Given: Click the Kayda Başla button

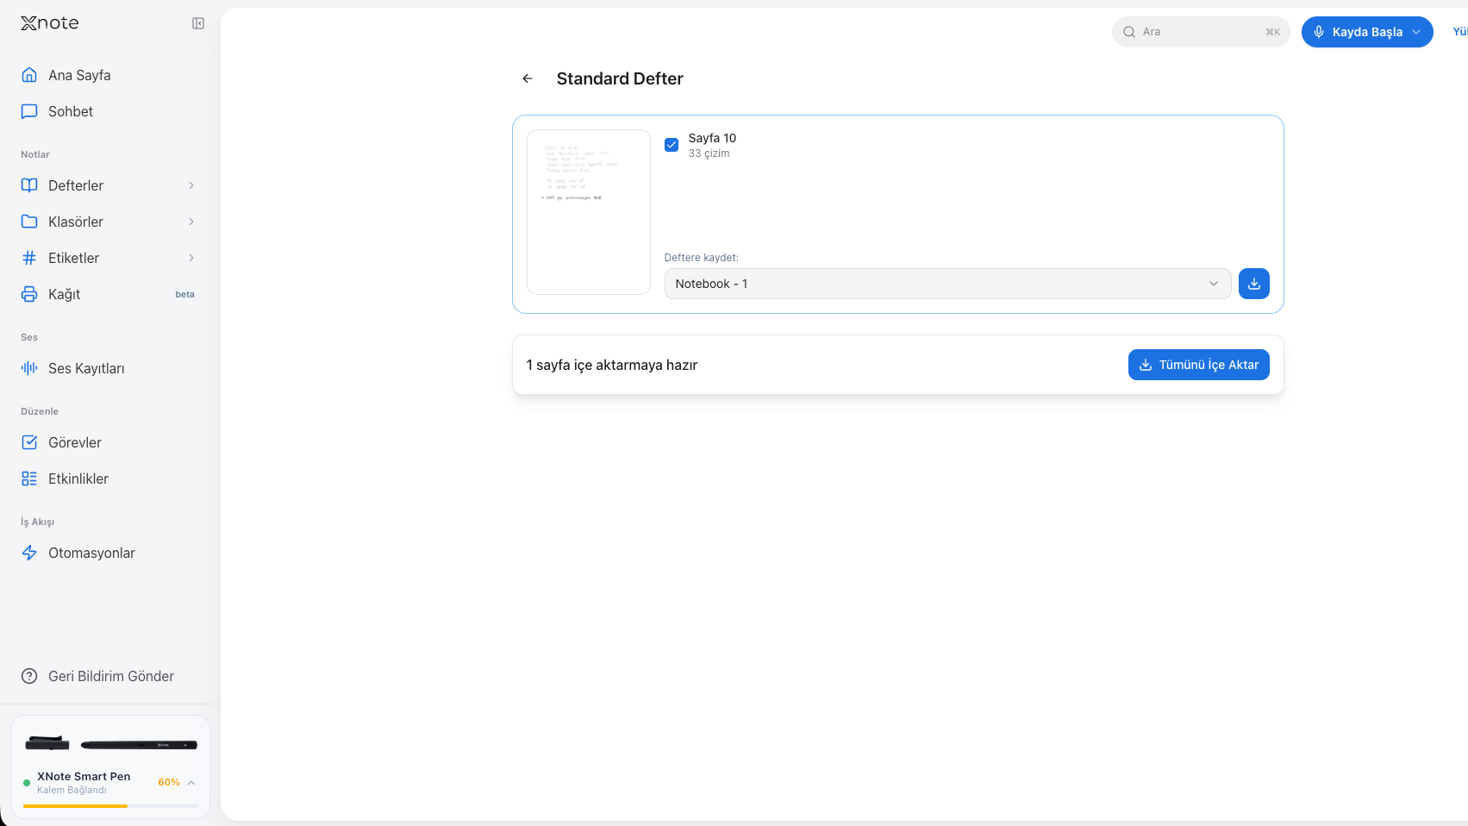Looking at the screenshot, I should tap(1366, 32).
